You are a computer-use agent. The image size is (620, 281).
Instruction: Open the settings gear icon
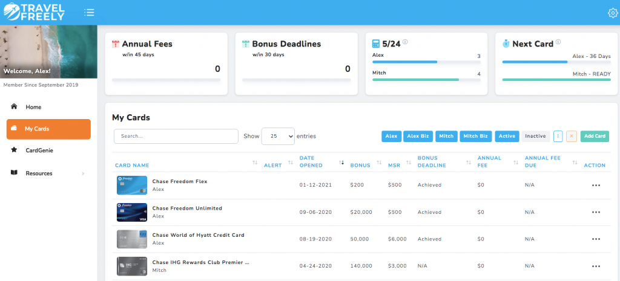(x=612, y=13)
